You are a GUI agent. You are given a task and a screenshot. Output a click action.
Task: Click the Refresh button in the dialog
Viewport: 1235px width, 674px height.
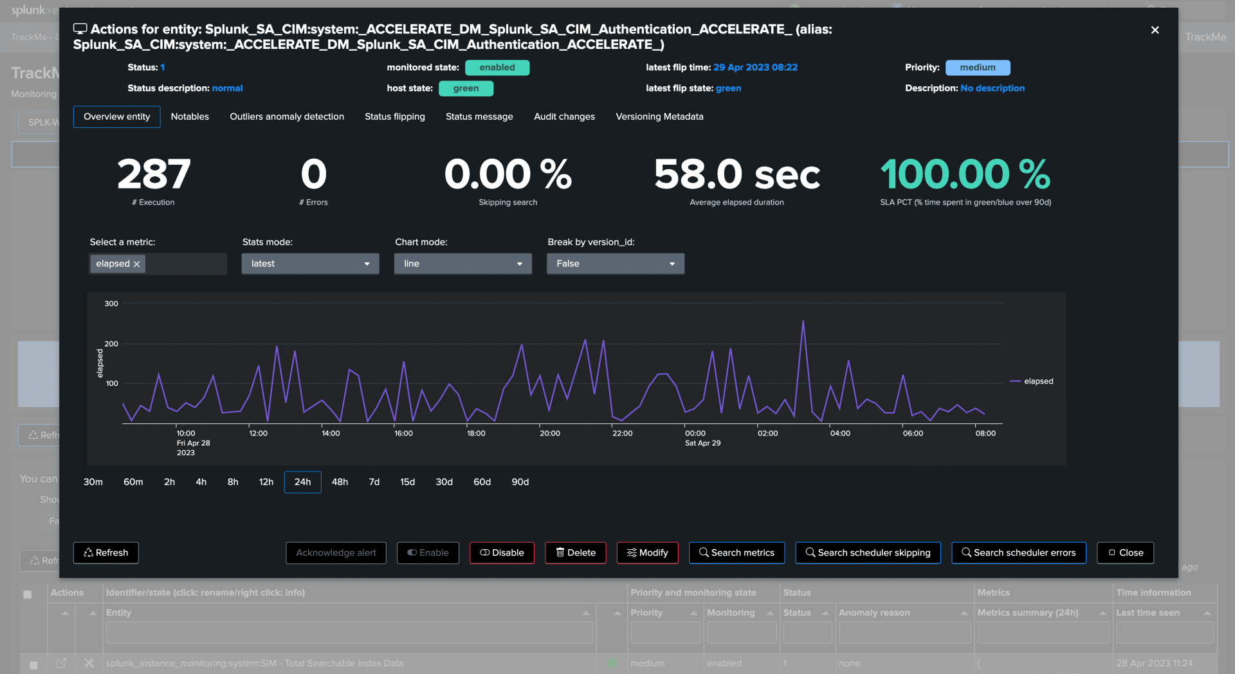pos(105,552)
